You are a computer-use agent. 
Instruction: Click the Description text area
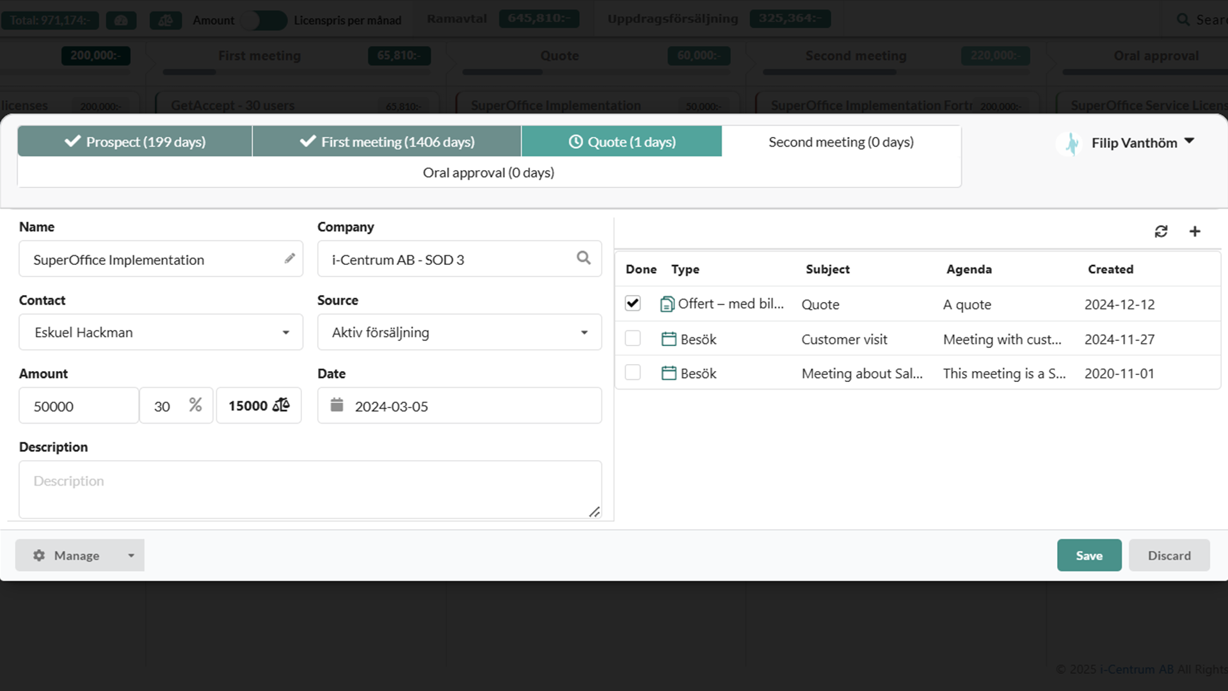click(x=310, y=489)
